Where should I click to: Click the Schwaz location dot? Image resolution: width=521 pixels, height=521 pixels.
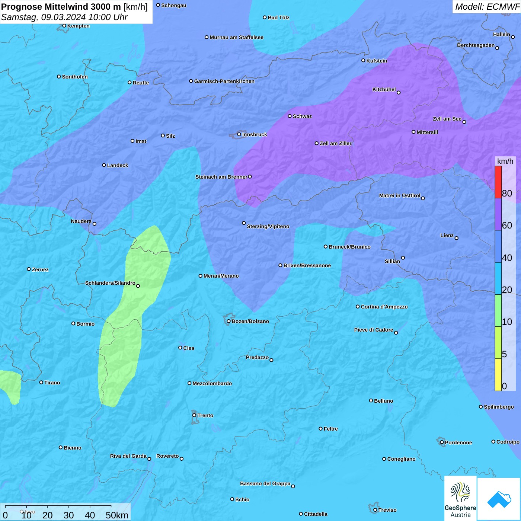(290, 116)
